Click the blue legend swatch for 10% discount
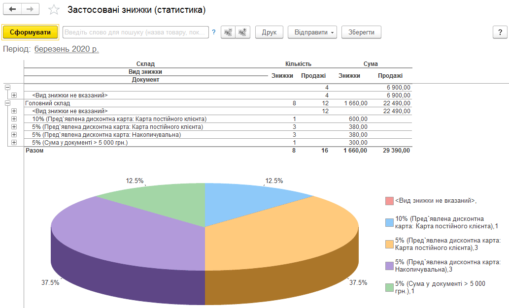 point(389,222)
